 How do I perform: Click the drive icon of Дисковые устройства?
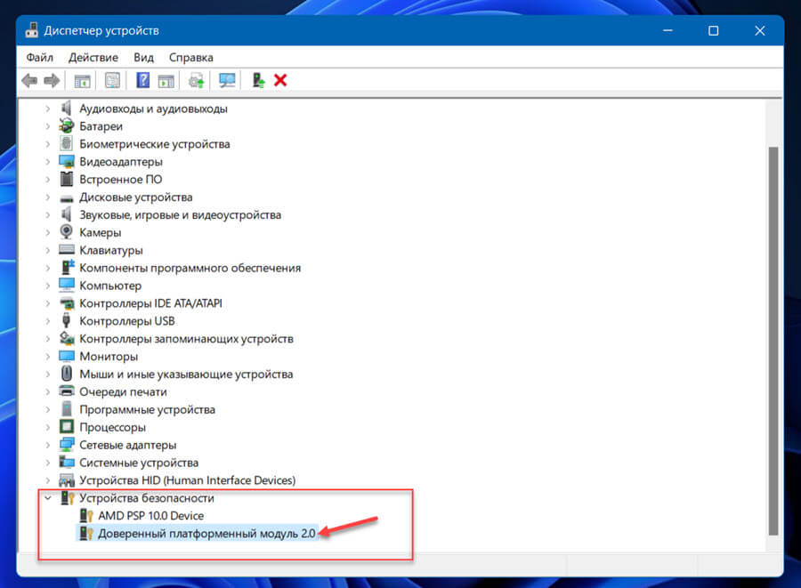point(67,198)
